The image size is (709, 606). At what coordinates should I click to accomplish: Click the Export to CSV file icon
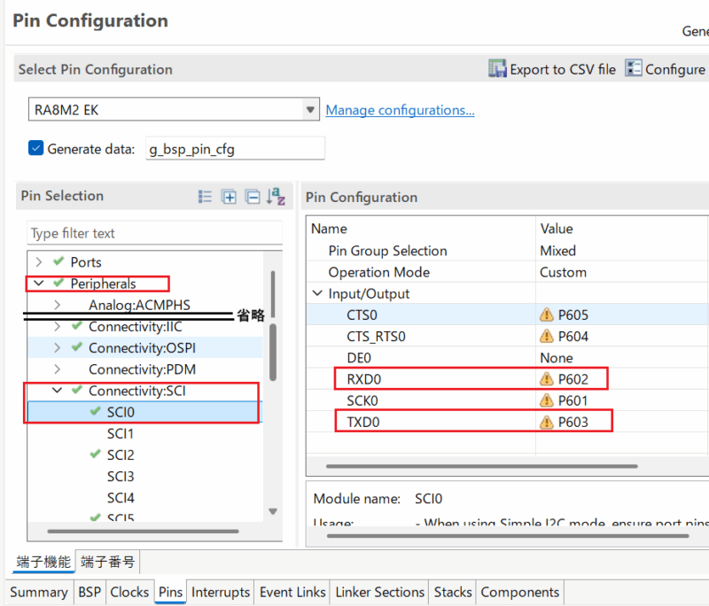(497, 69)
